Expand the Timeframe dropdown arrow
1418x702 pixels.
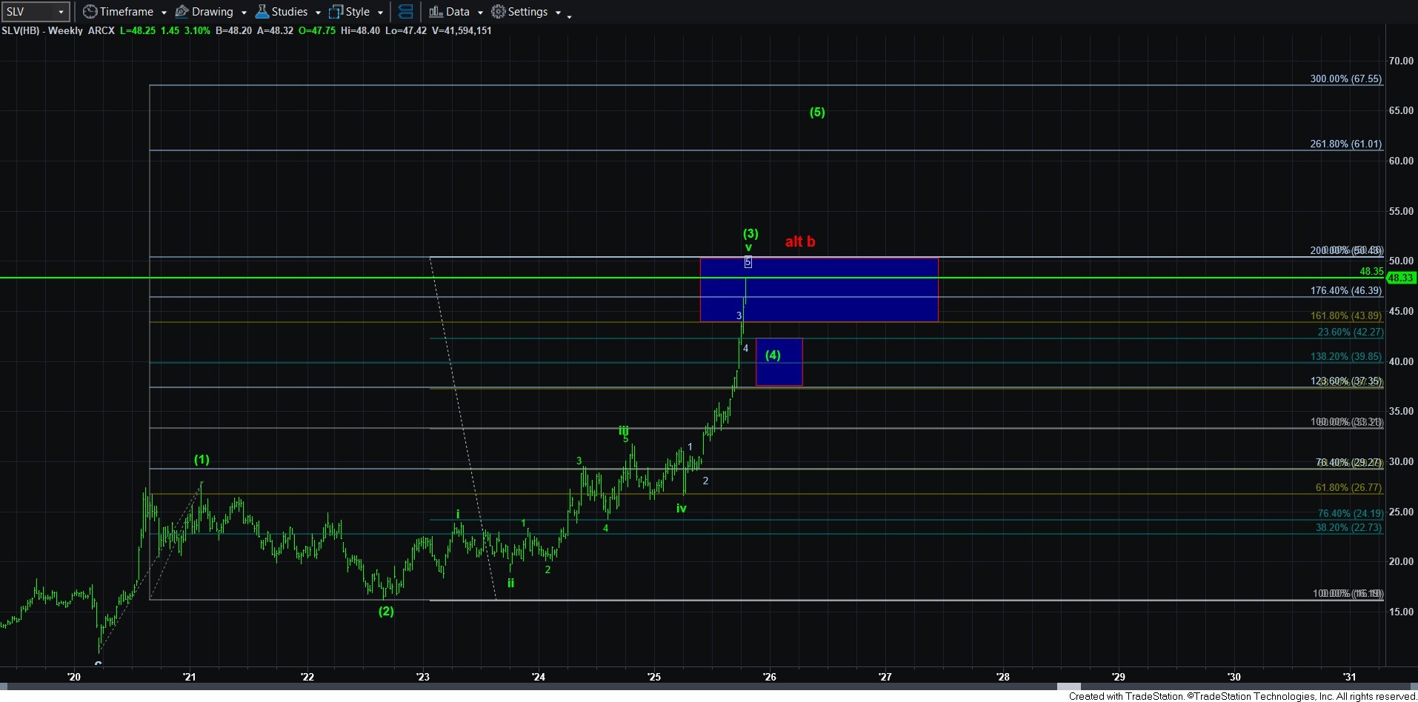tap(164, 13)
